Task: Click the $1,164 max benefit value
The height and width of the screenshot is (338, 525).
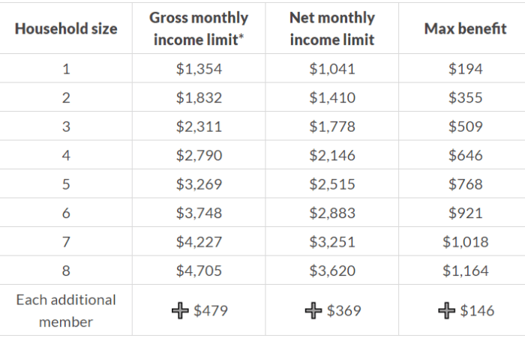Action: click(465, 271)
